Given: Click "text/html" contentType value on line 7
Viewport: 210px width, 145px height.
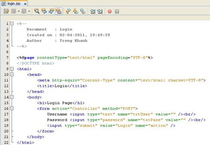Looking at the screenshot, I should point(81,58).
